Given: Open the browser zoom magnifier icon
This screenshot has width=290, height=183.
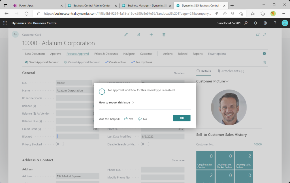Looking at the screenshot, I should click(x=233, y=14).
